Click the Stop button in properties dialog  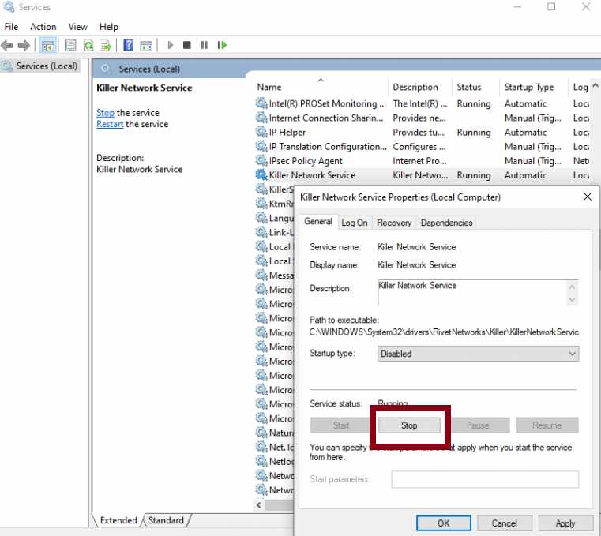409,425
